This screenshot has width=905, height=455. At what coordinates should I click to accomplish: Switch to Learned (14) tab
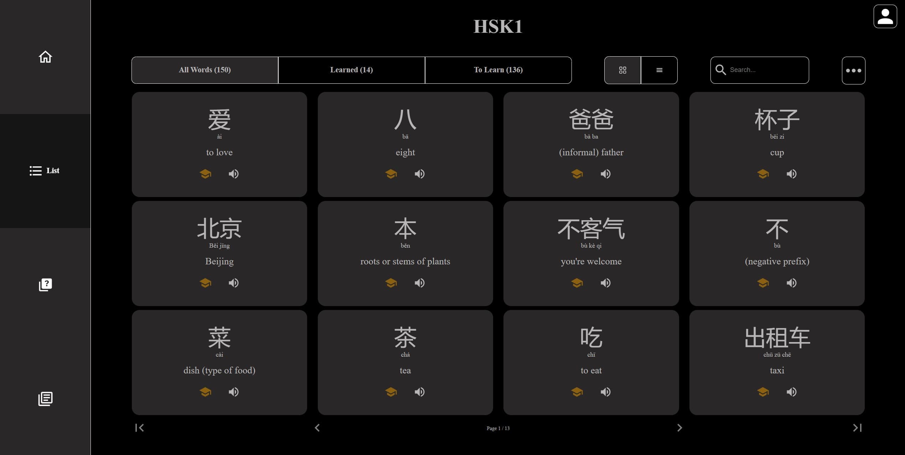point(351,70)
